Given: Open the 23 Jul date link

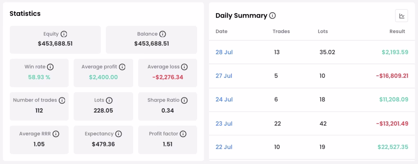Looking at the screenshot, I should coord(224,124).
